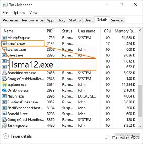This screenshot has height=144, width=143.
Task: Click the scrollbar up arrow
Action: 140,30
